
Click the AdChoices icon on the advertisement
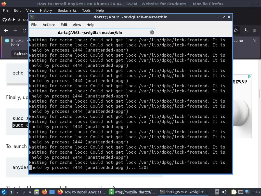(x=250, y=77)
